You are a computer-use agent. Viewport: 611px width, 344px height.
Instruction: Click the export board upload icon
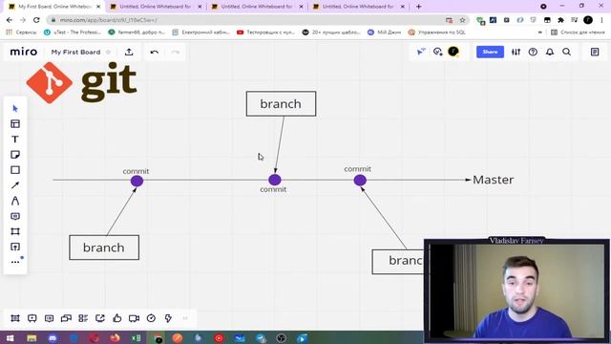pyautogui.click(x=129, y=52)
